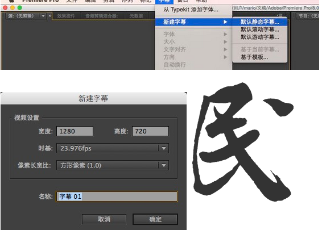Close the 源: (无剪辑) panel tab
The width and height of the screenshot is (322, 230).
tap(49, 15)
